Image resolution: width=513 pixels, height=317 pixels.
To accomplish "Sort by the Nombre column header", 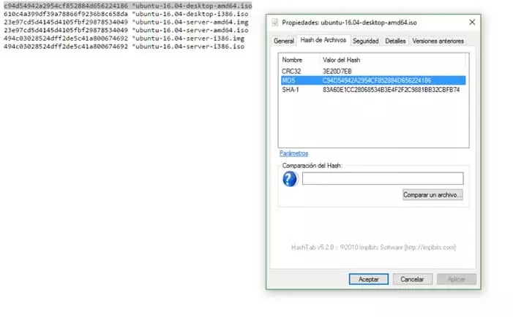I will [292, 59].
